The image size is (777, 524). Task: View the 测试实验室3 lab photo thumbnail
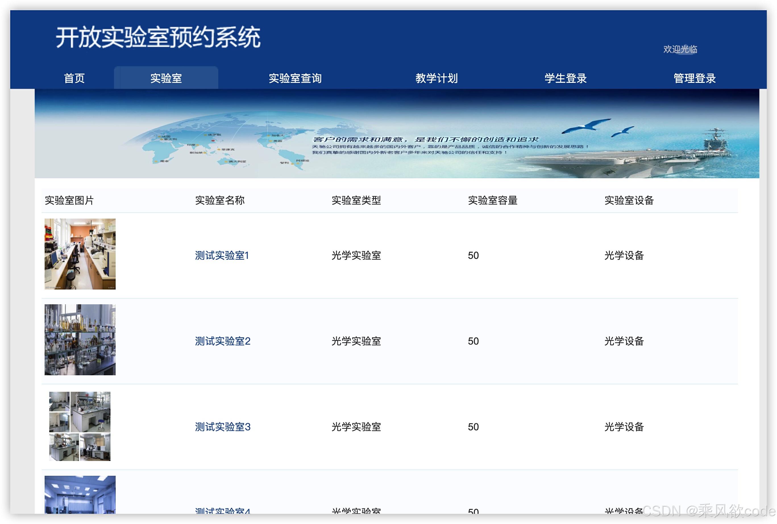click(x=80, y=426)
